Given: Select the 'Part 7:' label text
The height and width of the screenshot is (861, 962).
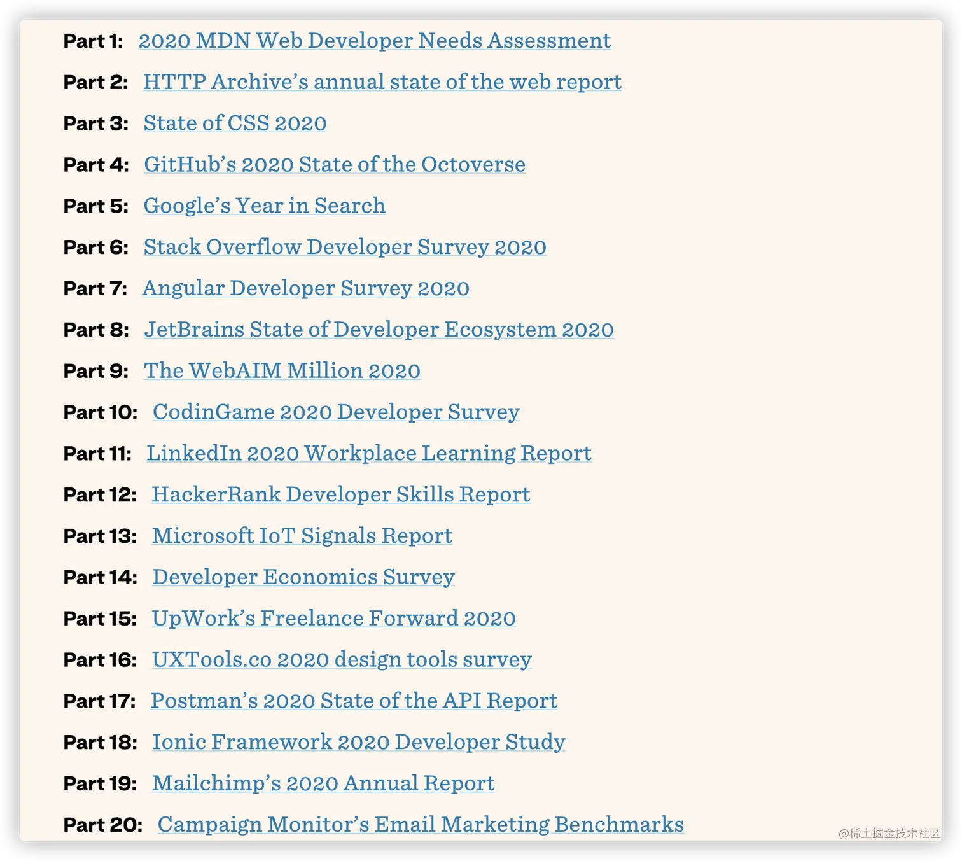Looking at the screenshot, I should [x=95, y=289].
